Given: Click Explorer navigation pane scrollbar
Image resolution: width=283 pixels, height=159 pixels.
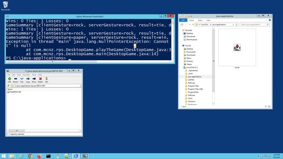Looking at the screenshot, I should (x=214, y=61).
